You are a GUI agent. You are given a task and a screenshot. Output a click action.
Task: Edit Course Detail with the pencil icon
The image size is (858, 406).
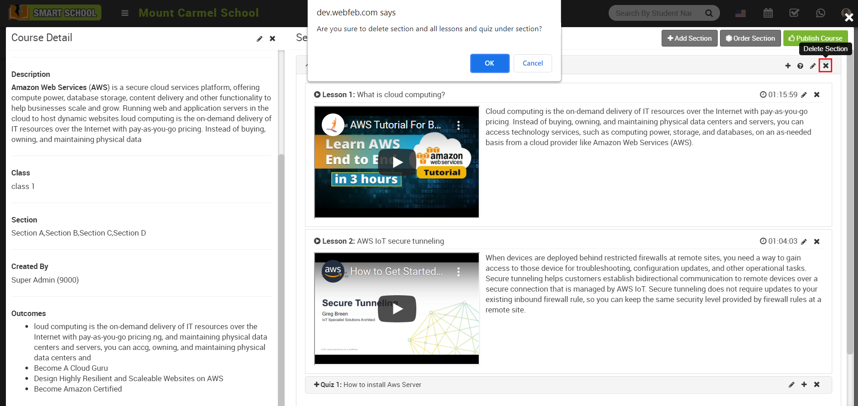(x=259, y=39)
